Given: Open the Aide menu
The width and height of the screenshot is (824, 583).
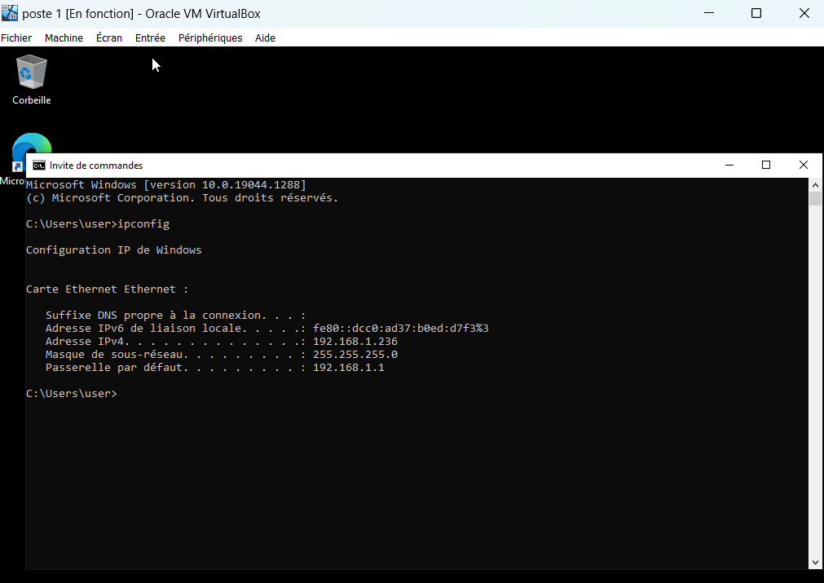Looking at the screenshot, I should pyautogui.click(x=265, y=38).
